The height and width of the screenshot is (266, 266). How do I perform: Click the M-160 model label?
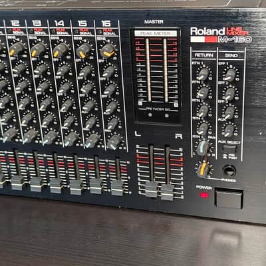pos(235,40)
